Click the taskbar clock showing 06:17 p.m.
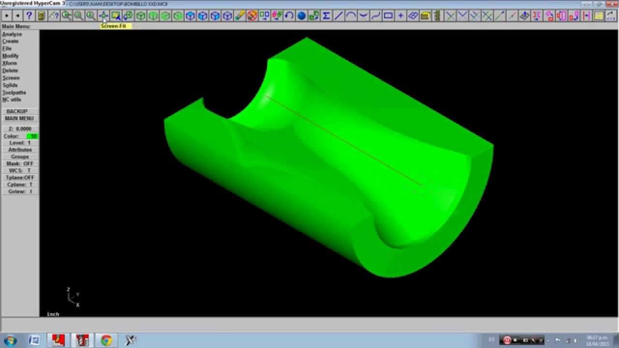The width and height of the screenshot is (619, 348). [x=598, y=340]
